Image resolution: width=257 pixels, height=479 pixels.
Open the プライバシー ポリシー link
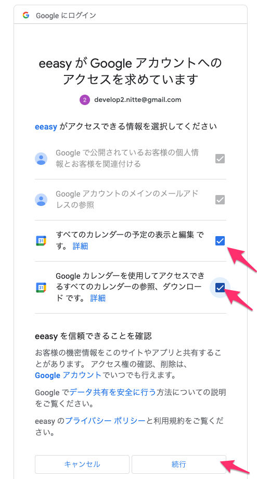tap(105, 421)
